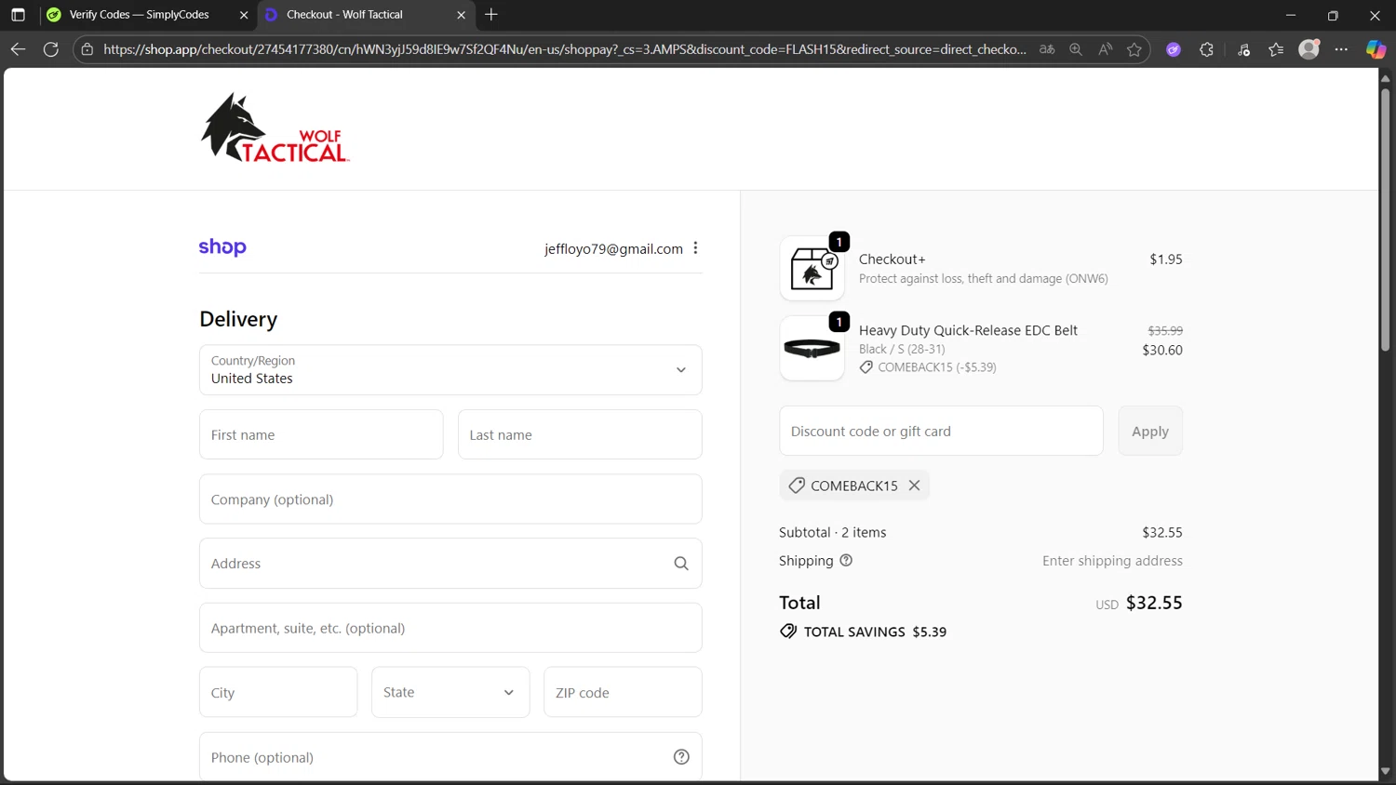Image resolution: width=1396 pixels, height=785 pixels.
Task: Click the Checkout+ product thumbnail
Action: pyautogui.click(x=812, y=268)
